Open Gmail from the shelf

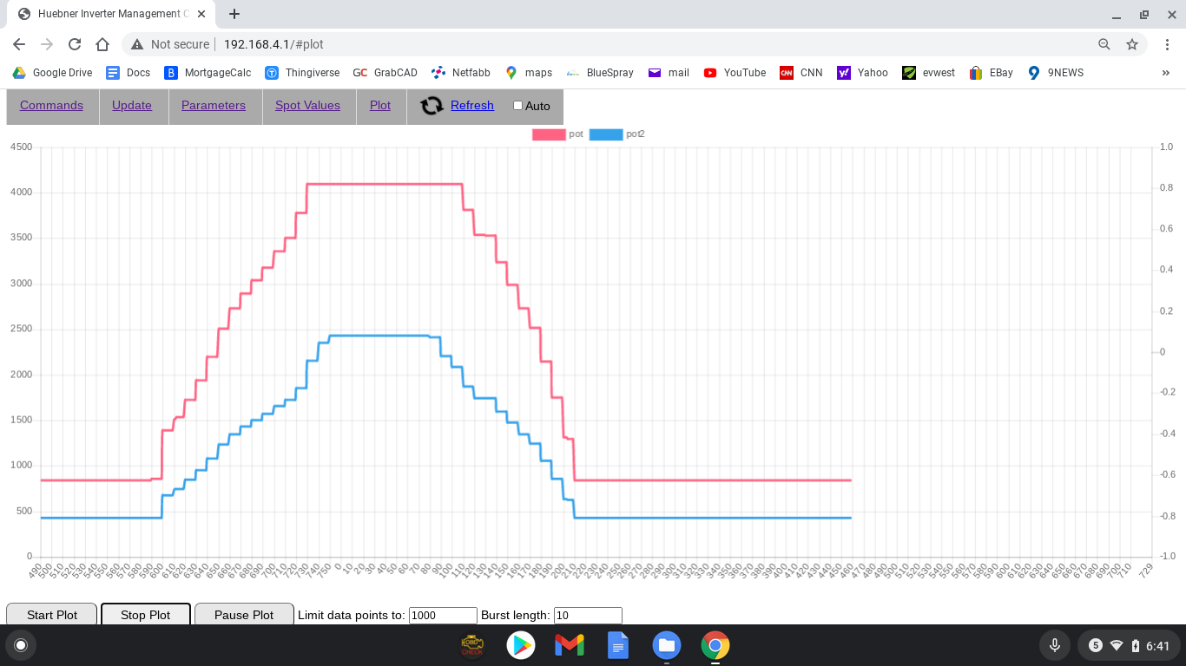570,645
